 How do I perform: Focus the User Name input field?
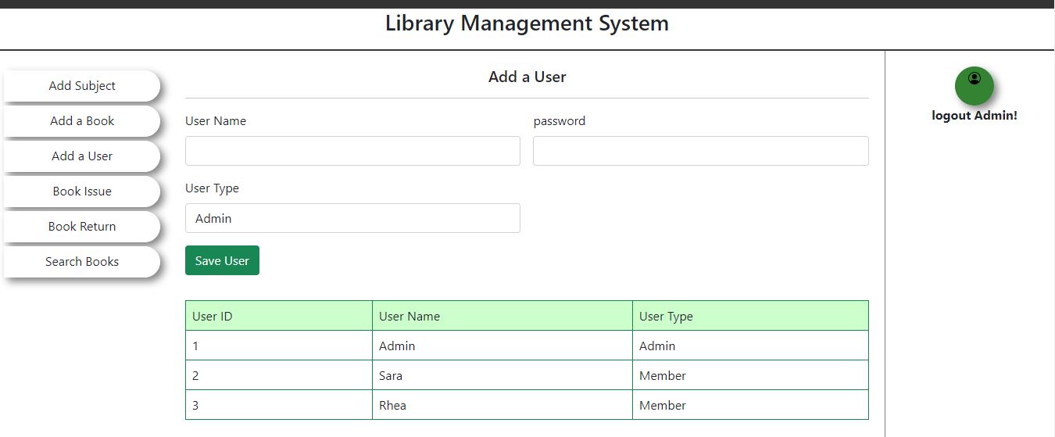[x=352, y=151]
